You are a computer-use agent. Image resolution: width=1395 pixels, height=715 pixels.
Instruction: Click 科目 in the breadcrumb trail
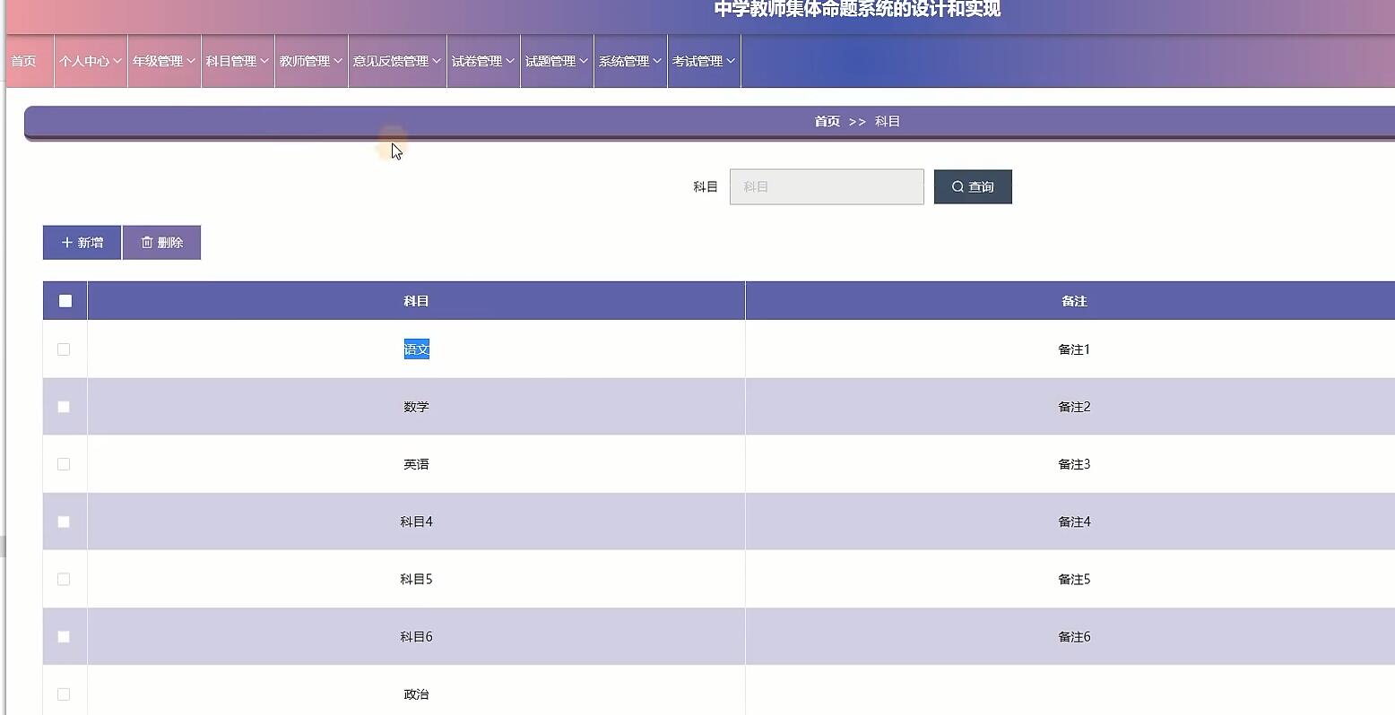pos(887,121)
